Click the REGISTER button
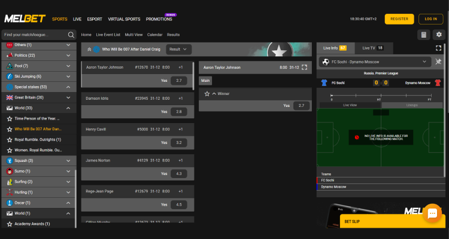Image resolution: width=449 pixels, height=239 pixels. [399, 19]
